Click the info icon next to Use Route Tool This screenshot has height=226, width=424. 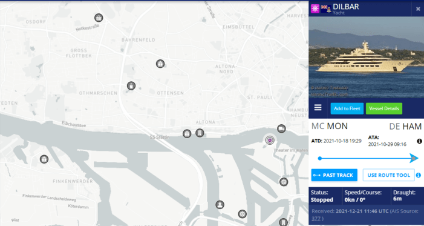click(x=419, y=175)
